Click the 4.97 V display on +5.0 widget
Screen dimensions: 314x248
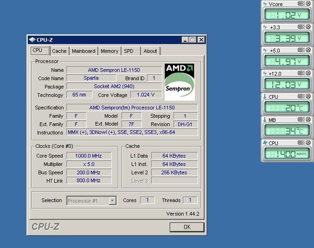[287, 61]
